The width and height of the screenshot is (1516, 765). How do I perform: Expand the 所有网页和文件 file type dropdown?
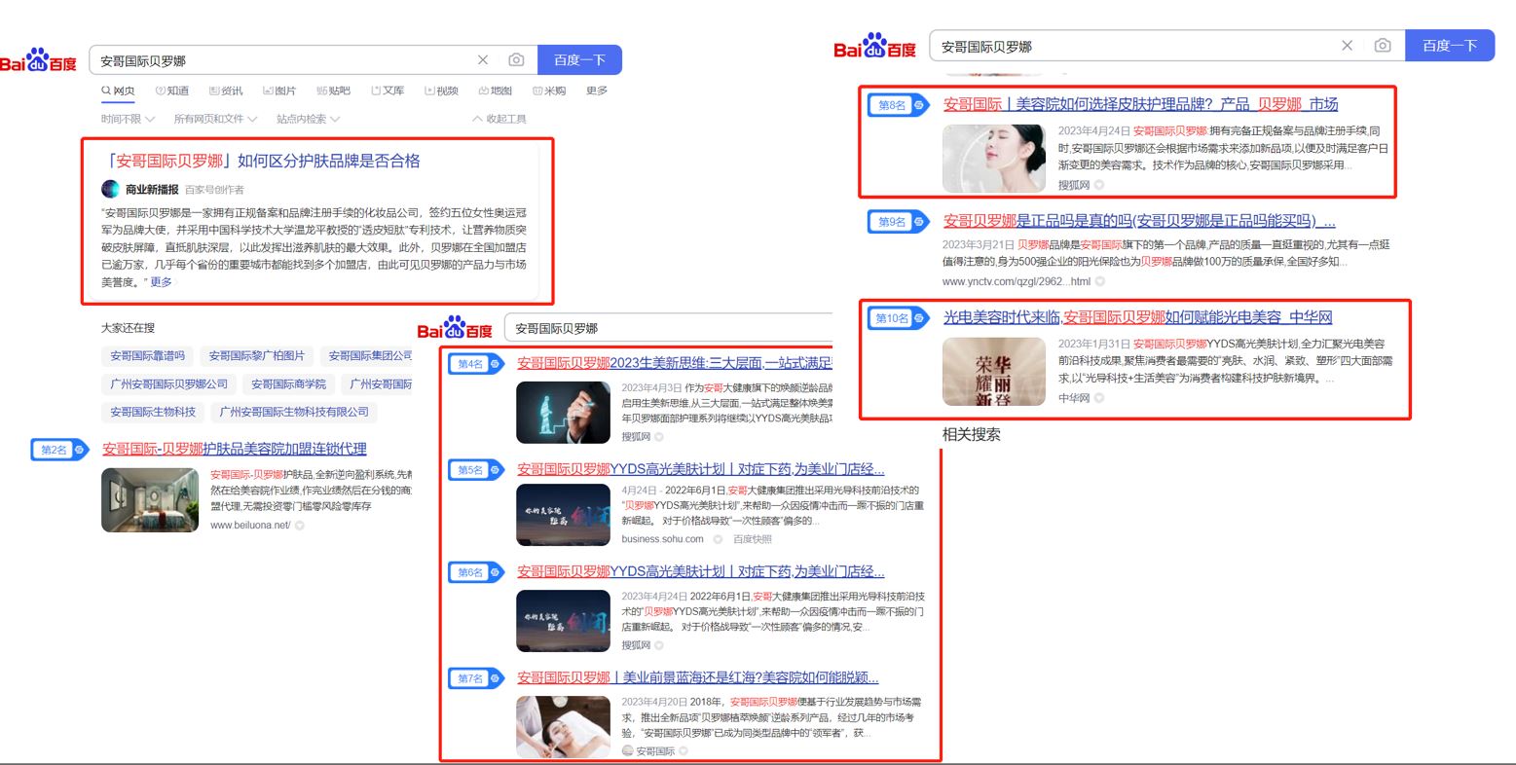pos(215,119)
